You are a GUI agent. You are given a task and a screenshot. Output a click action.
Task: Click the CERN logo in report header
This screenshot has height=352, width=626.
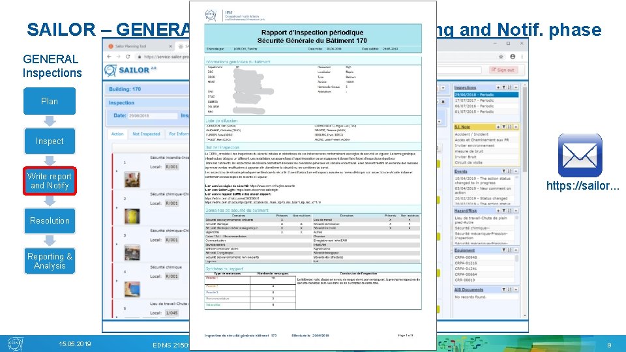click(x=211, y=15)
